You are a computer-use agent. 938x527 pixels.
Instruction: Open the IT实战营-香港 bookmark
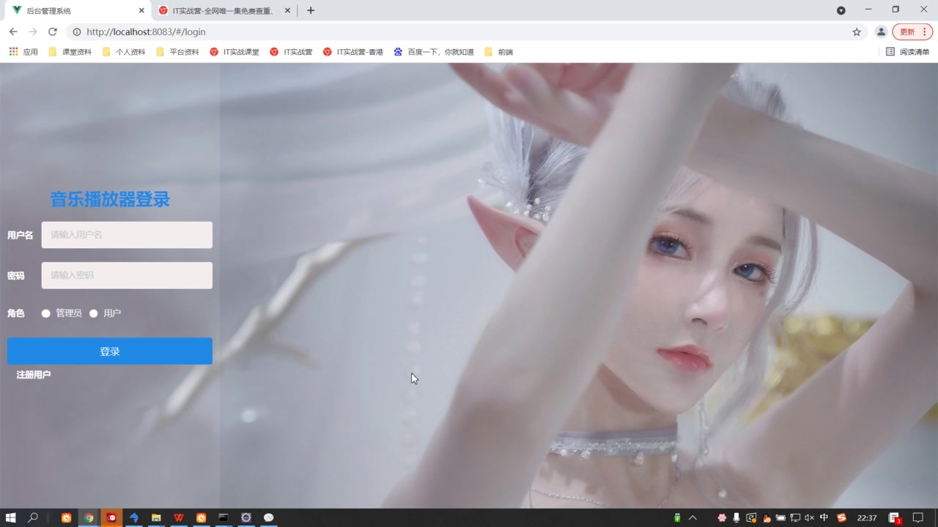pyautogui.click(x=352, y=52)
